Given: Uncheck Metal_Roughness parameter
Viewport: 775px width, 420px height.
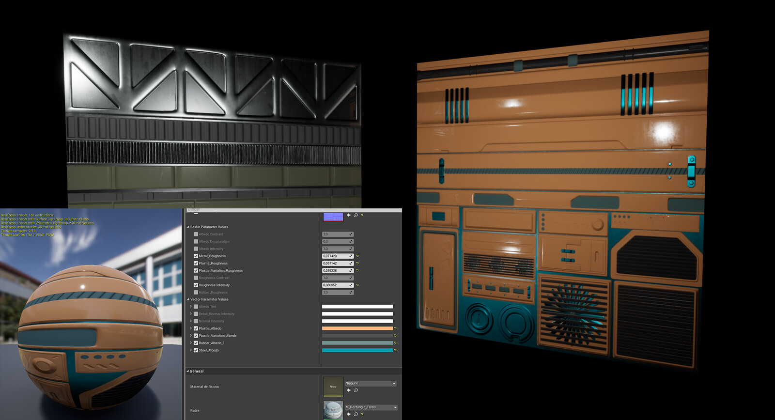Looking at the screenshot, I should click(x=196, y=256).
